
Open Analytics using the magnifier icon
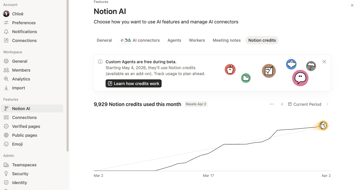tap(6, 79)
